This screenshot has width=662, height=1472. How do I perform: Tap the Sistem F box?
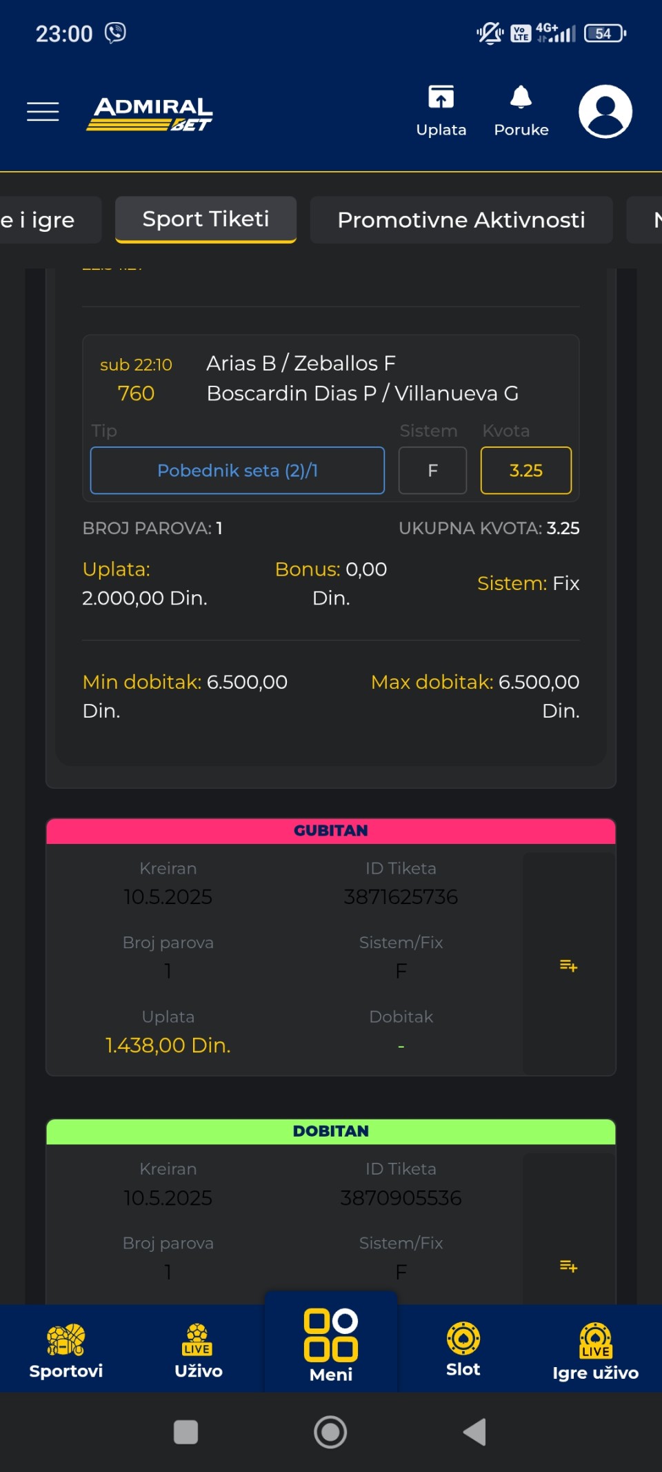433,471
